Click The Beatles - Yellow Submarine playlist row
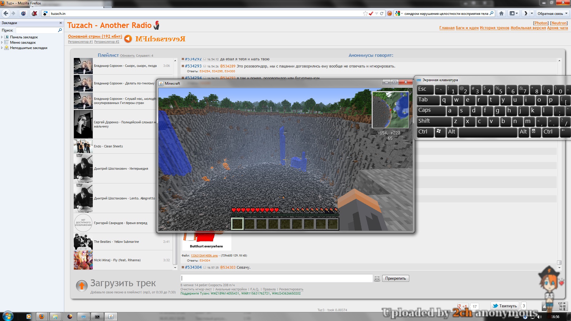The height and width of the screenshot is (321, 571). click(x=123, y=242)
